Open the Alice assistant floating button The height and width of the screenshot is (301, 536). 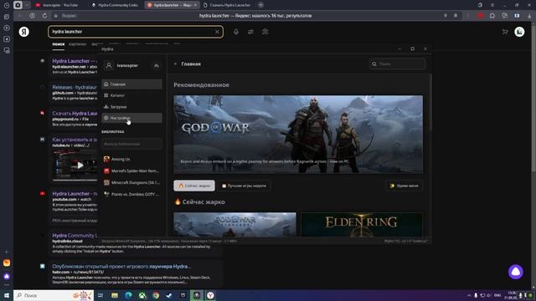(516, 272)
